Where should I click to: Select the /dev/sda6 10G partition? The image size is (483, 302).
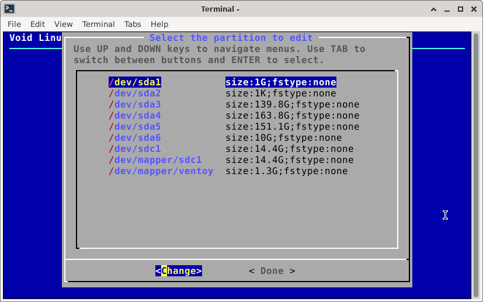135,138
